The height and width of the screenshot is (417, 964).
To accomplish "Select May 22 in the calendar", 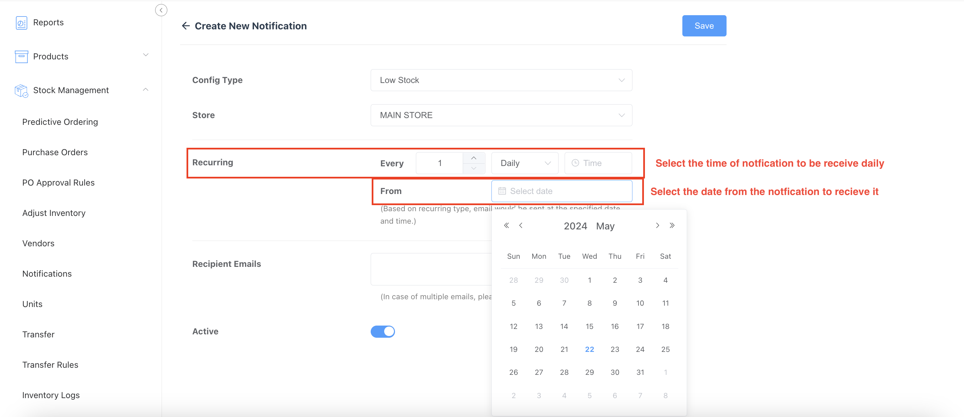I will click(589, 349).
